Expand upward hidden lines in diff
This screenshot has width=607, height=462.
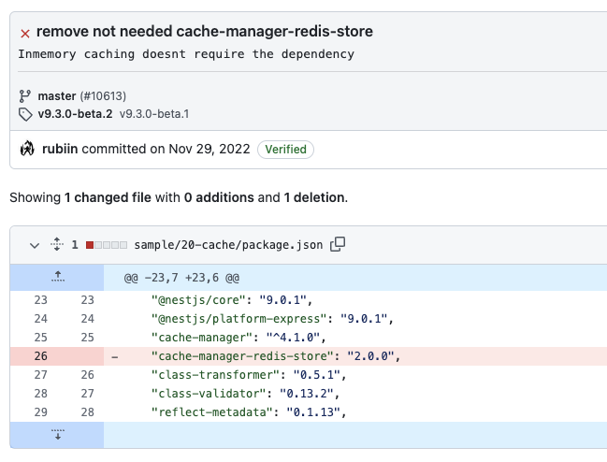coord(57,277)
